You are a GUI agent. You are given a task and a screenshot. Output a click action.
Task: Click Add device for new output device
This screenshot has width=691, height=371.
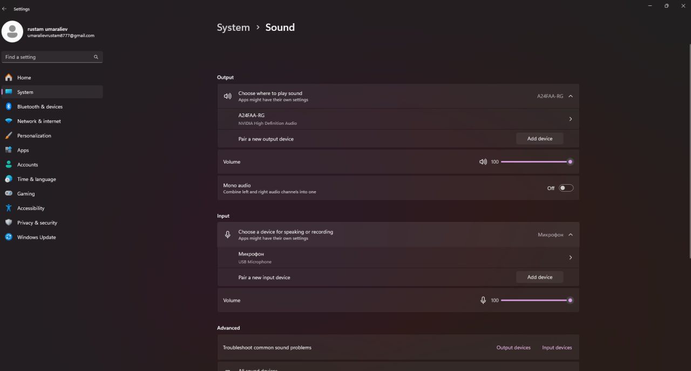540,139
